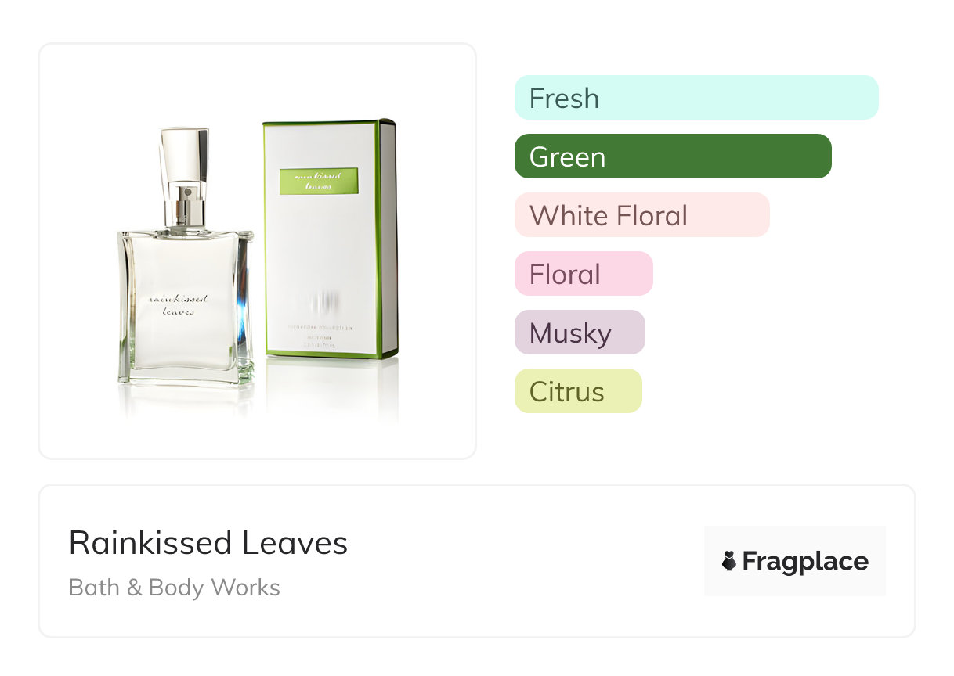Click the Fresh accord bar

(x=696, y=98)
